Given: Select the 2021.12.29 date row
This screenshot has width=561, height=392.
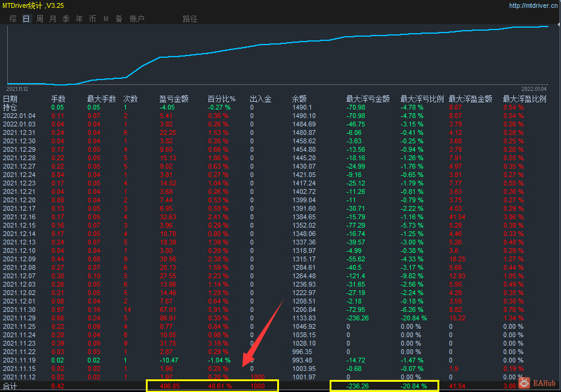Looking at the screenshot, I should pyautogui.click(x=19, y=149).
